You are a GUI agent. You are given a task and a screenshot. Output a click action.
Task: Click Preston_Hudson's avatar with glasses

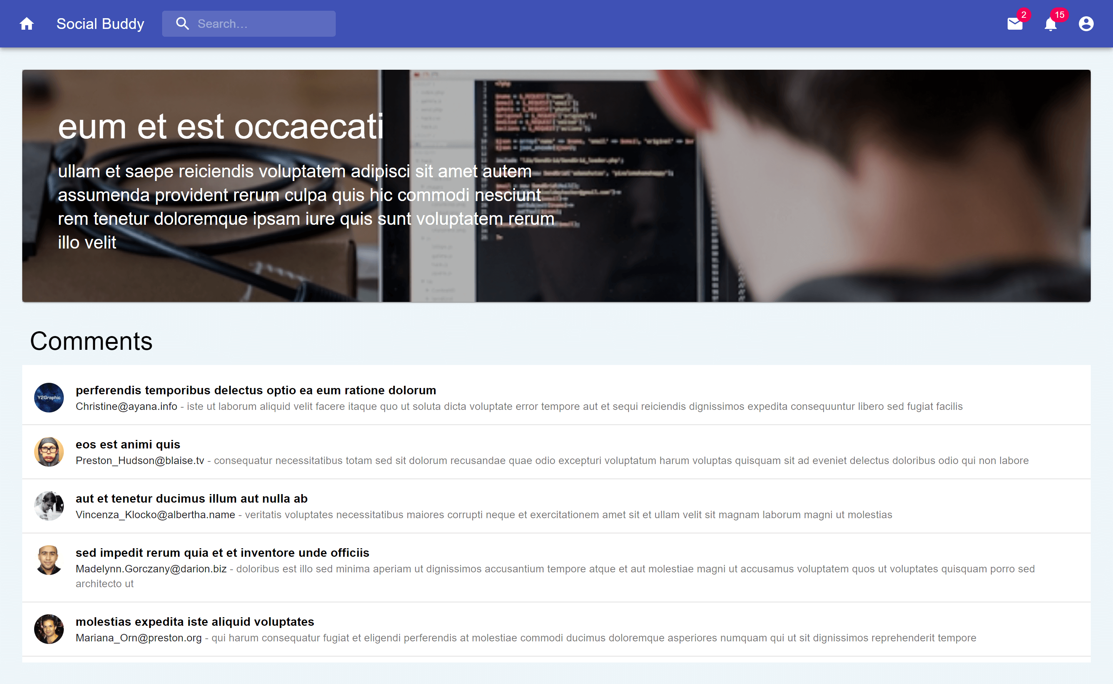[x=49, y=451]
